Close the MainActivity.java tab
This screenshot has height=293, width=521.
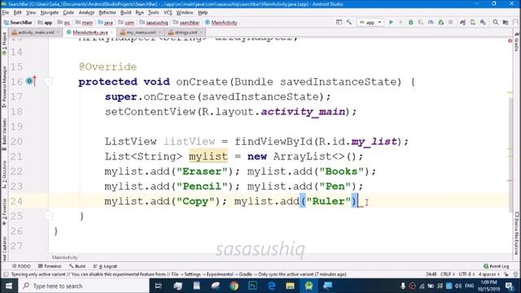point(112,33)
